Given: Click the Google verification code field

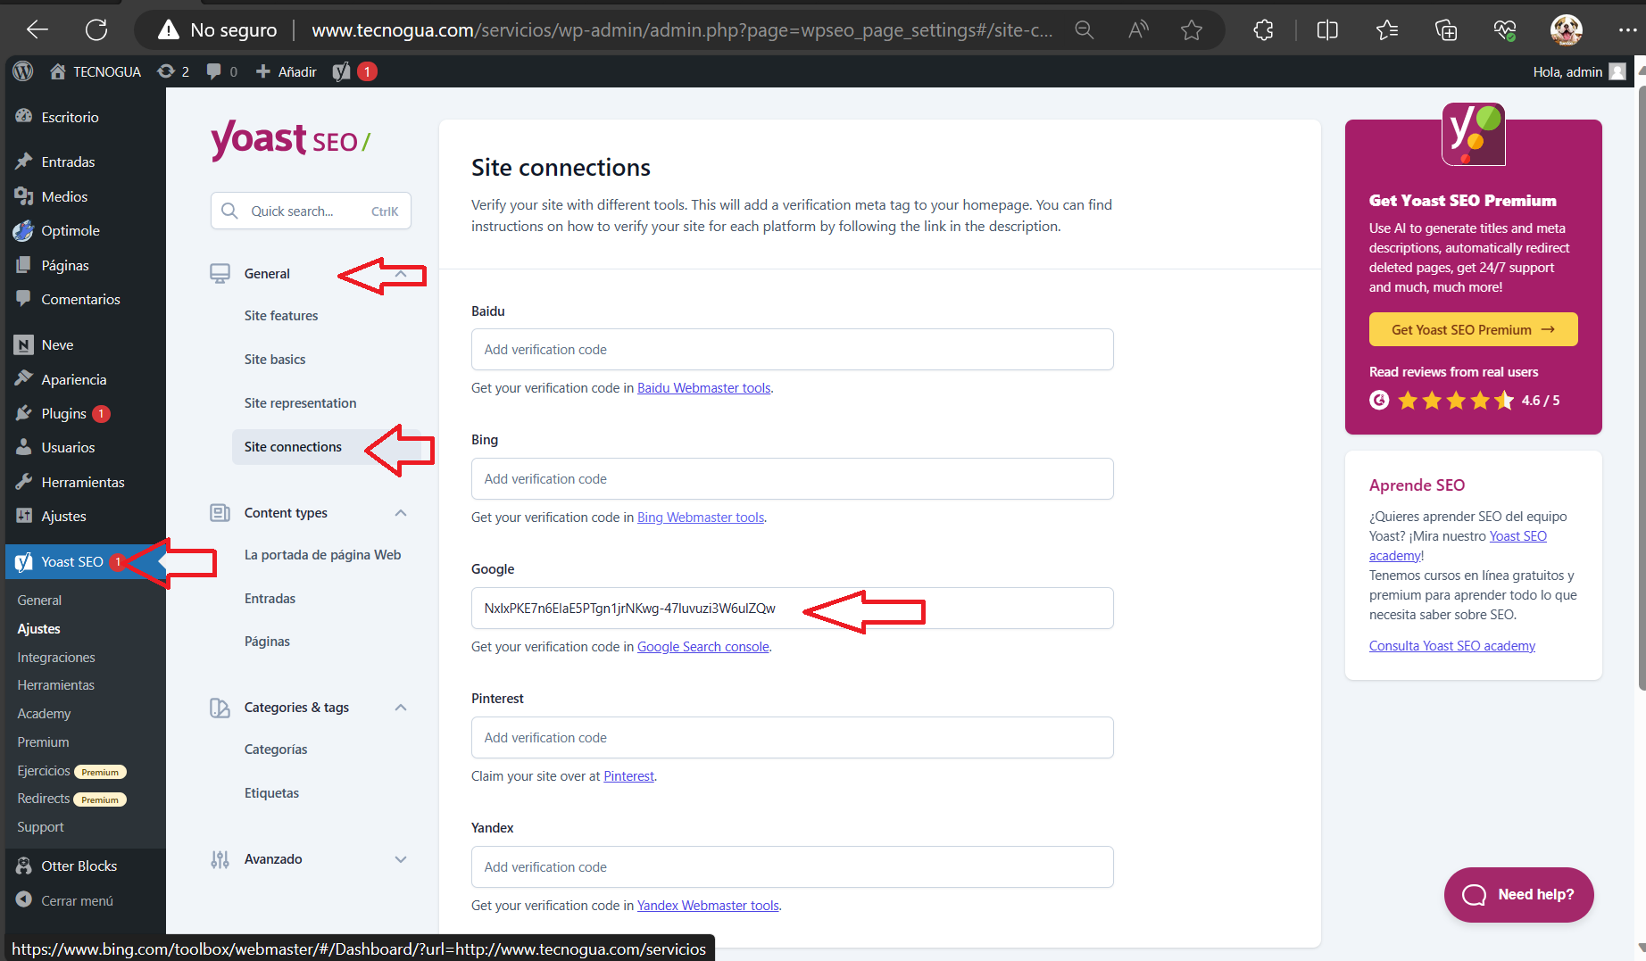Looking at the screenshot, I should click(793, 609).
